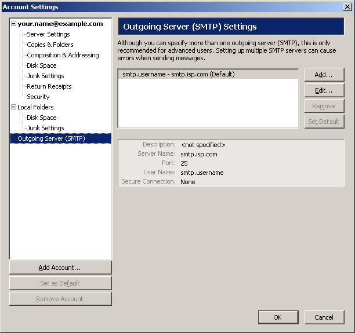Viewport: 355px width, 333px height.
Task: Select the smtp.isp.com (Default) server entry
Action: (x=179, y=74)
